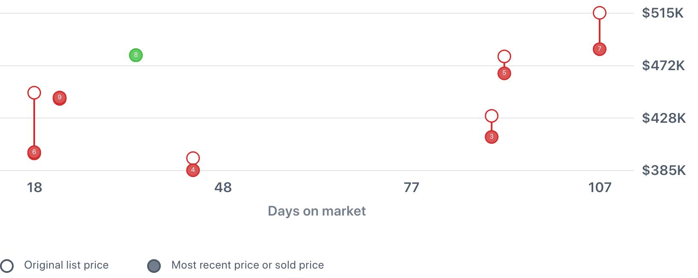Select the red marker numbered 5
698x278 pixels.
(x=504, y=73)
